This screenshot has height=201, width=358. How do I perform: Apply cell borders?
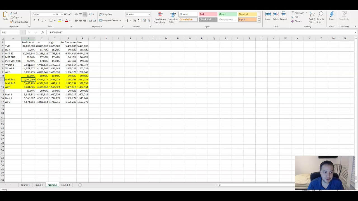pyautogui.click(x=51, y=20)
